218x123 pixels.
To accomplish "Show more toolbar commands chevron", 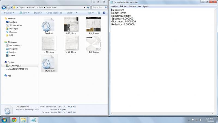I will click(x=77, y=13).
